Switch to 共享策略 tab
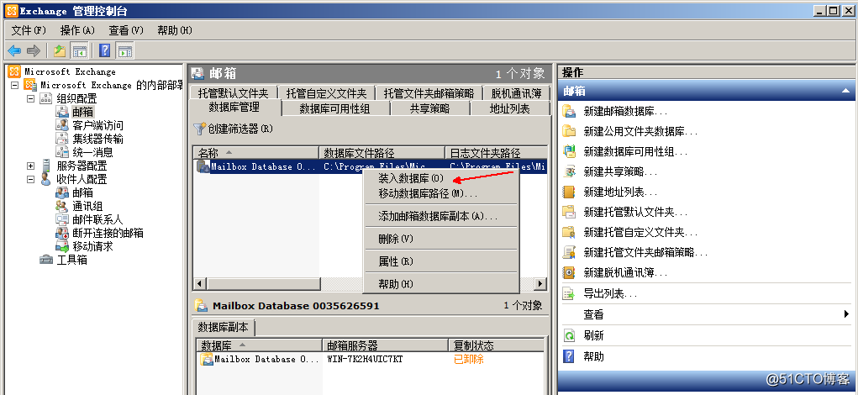Image resolution: width=858 pixels, height=395 pixels. point(430,109)
